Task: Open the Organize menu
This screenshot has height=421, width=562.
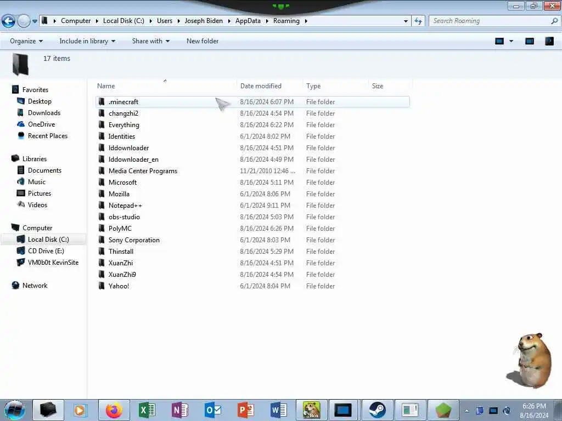Action: pyautogui.click(x=26, y=41)
